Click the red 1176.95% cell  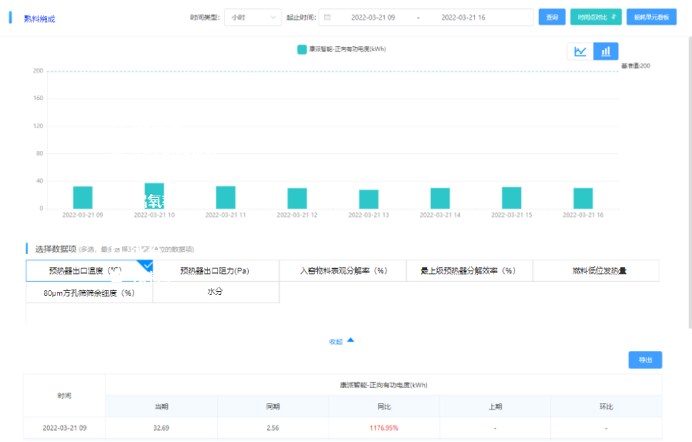point(384,428)
